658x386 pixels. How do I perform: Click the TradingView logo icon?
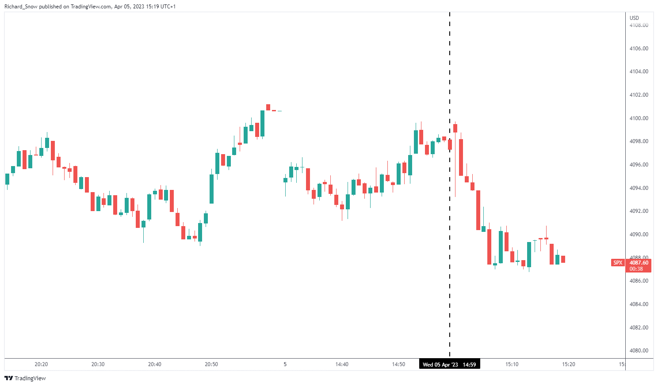tap(8, 378)
